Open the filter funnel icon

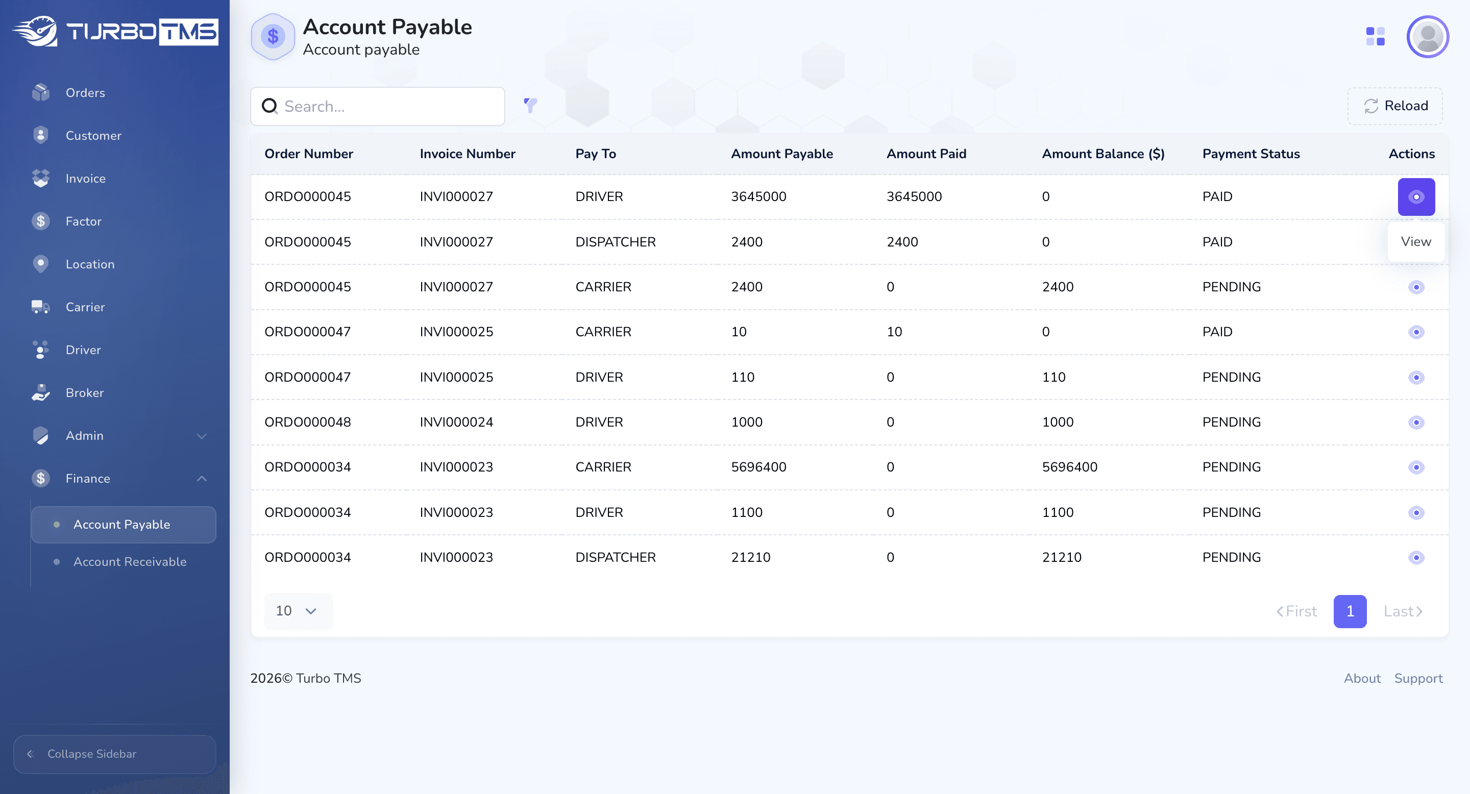tap(531, 105)
